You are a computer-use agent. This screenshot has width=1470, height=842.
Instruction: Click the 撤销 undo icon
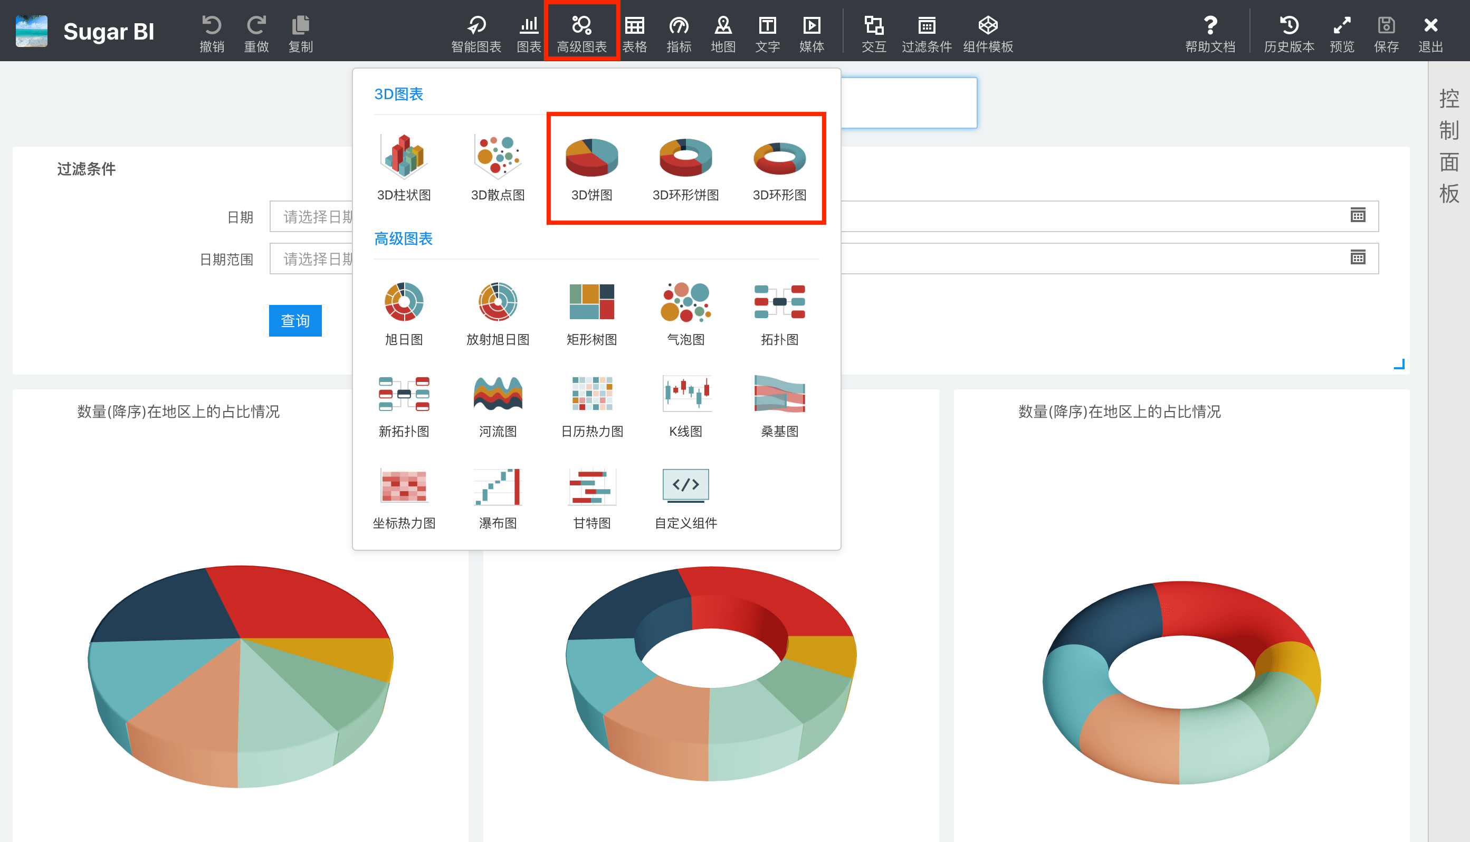pos(212,25)
